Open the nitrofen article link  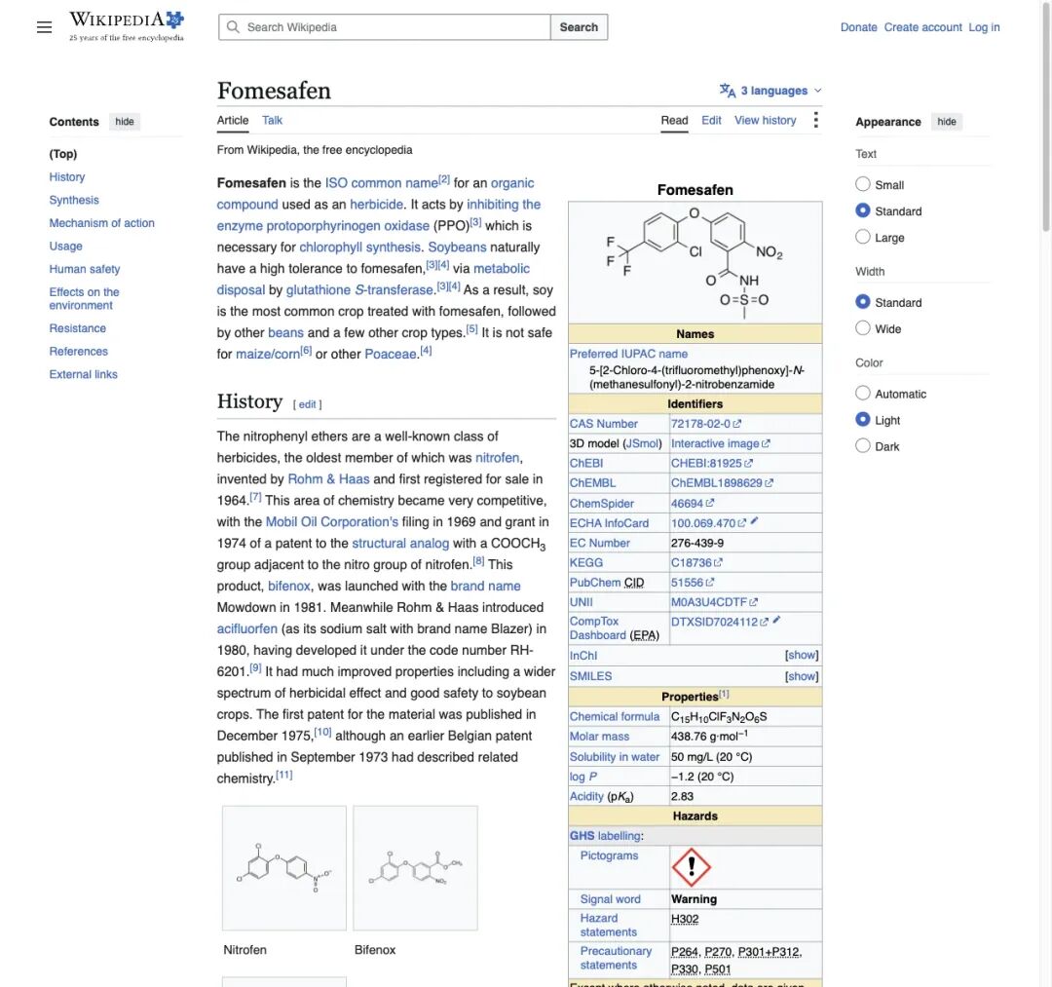pyautogui.click(x=497, y=458)
